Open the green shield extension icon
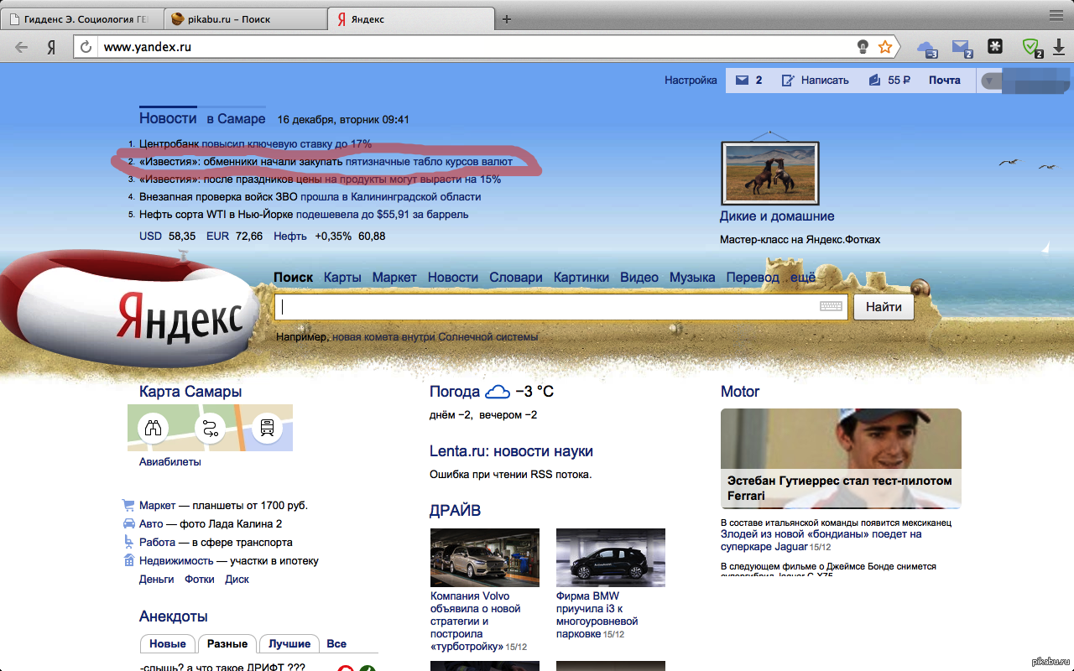This screenshot has height=671, width=1074. [1030, 47]
